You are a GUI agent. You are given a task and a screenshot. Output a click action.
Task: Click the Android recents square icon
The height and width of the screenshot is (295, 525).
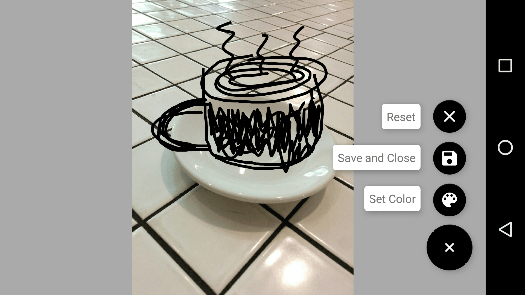505,66
